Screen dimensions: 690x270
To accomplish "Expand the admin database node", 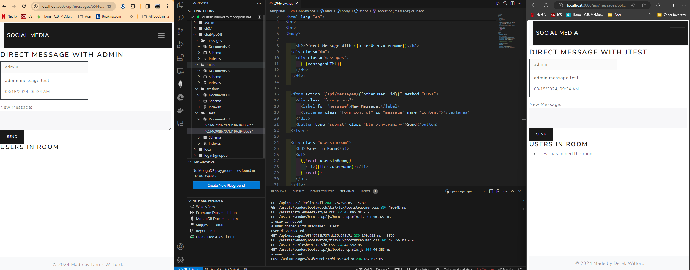I will 195,22.
